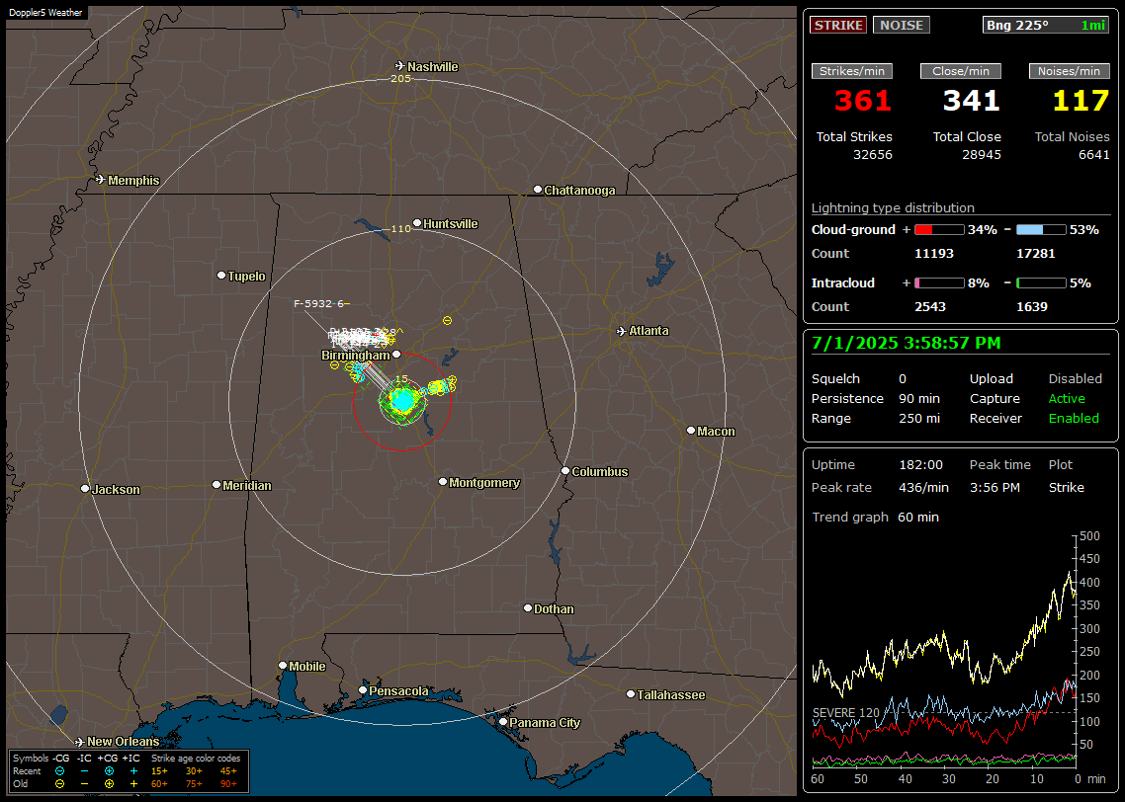Click the Intracloud positive count 2543
Viewport: 1125px width, 802px height.
tap(930, 307)
